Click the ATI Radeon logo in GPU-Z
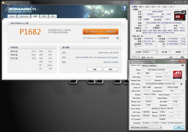 point(177,75)
